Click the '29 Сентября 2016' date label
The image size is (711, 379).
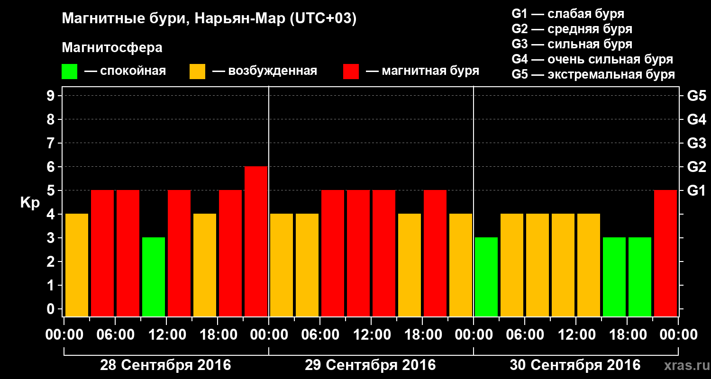click(370, 365)
